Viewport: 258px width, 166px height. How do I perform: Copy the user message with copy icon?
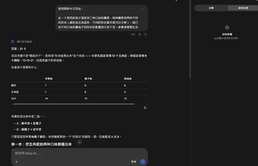[x=140, y=34]
